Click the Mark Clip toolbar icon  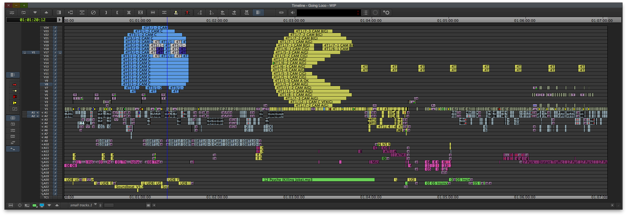[x=129, y=13]
